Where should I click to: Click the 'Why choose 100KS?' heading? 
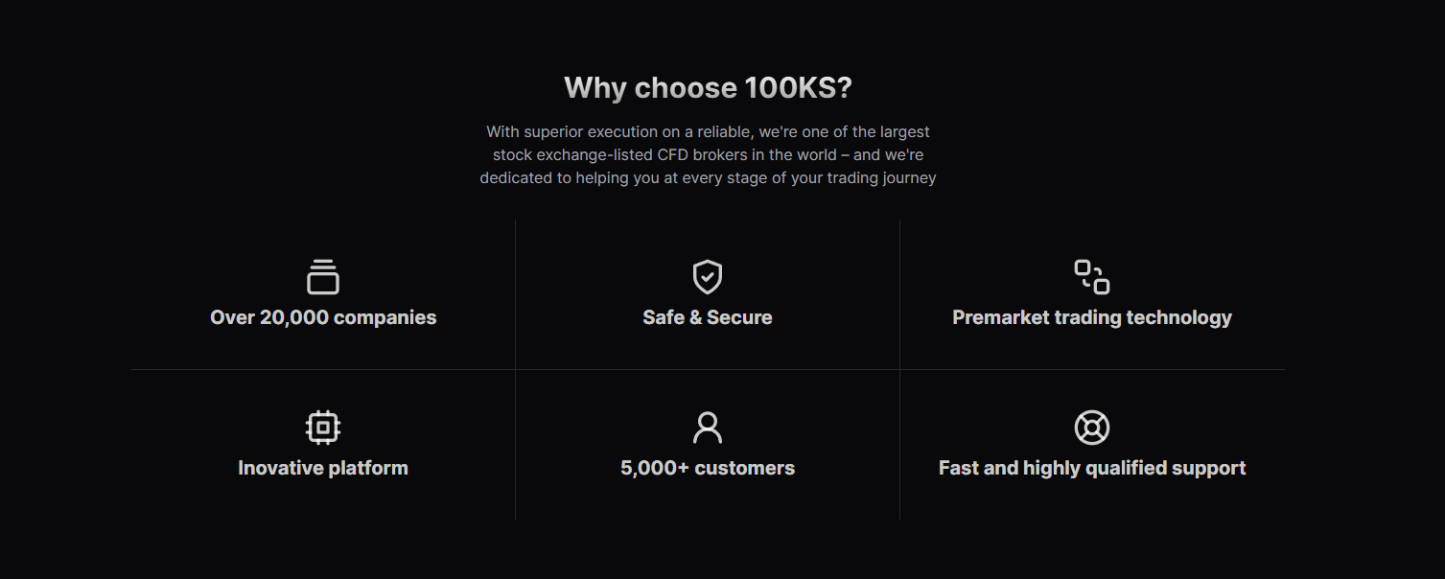click(x=708, y=88)
